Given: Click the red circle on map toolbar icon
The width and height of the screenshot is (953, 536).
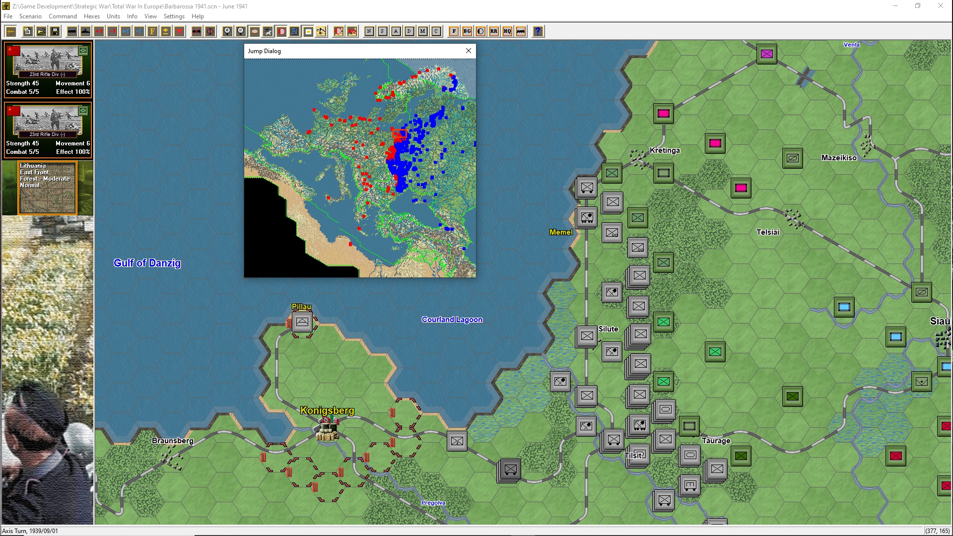Looking at the screenshot, I should point(339,31).
